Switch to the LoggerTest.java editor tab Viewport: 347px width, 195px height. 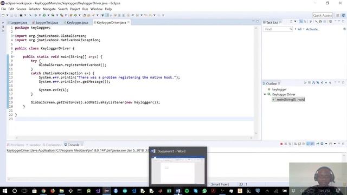pos(46,23)
